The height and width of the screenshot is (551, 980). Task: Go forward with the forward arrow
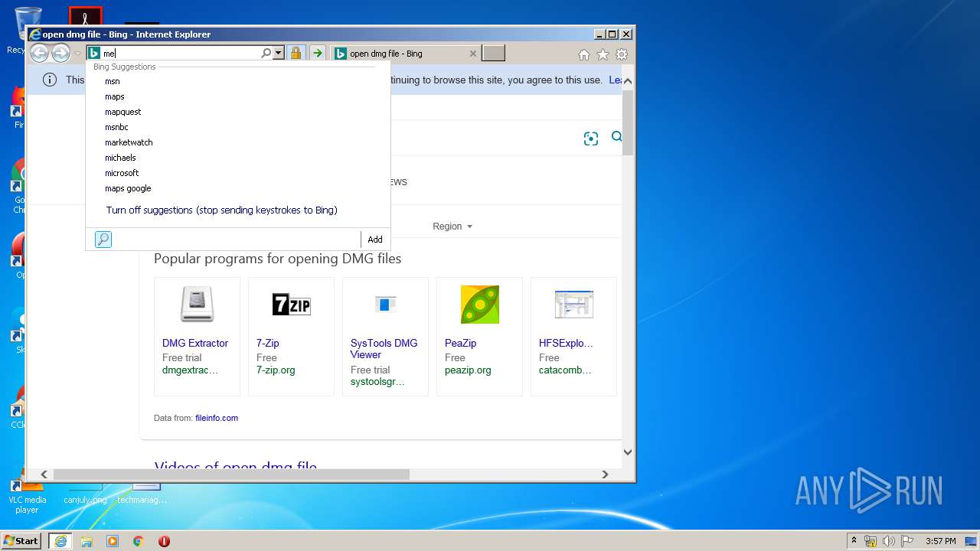pyautogui.click(x=60, y=54)
